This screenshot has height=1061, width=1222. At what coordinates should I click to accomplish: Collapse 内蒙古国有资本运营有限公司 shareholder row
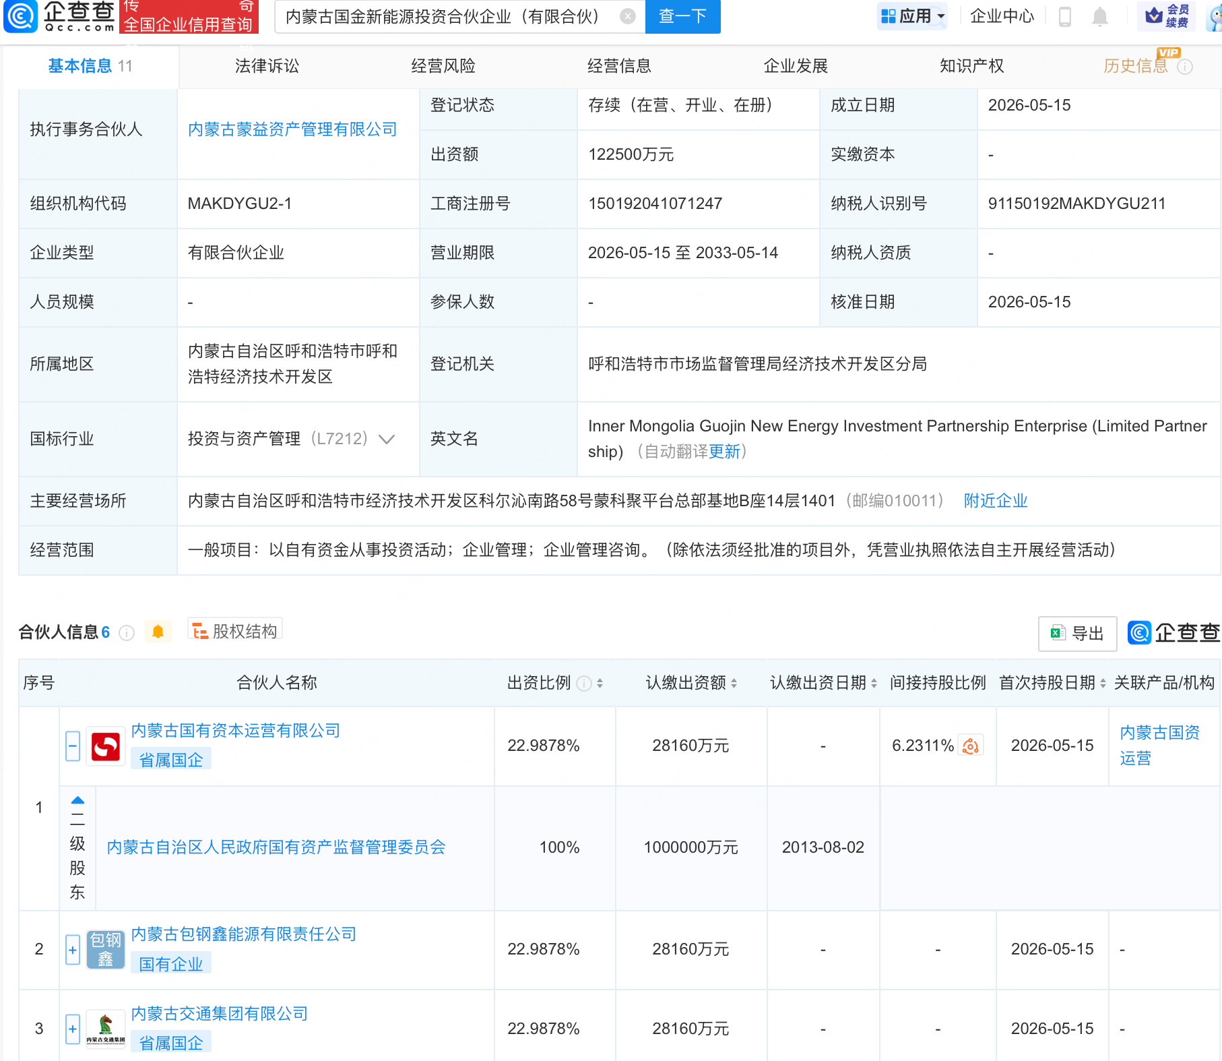[x=73, y=746]
